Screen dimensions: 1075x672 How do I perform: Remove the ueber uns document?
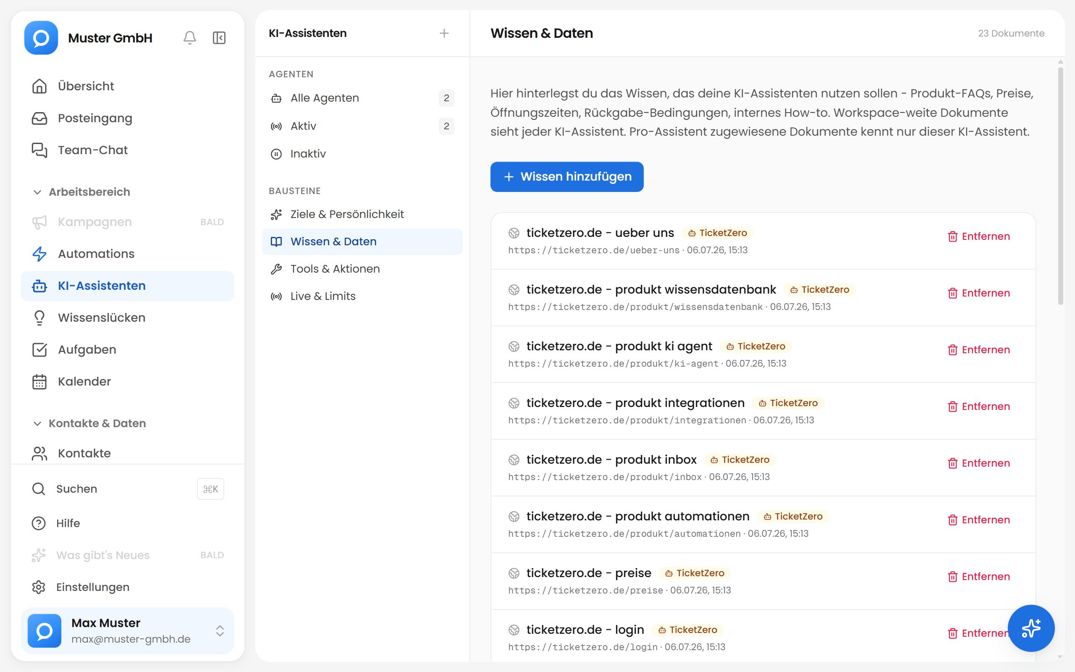[978, 236]
